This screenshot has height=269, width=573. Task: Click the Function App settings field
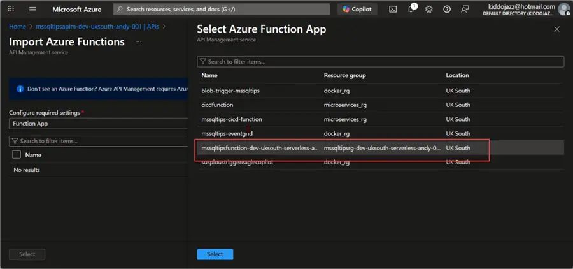coord(99,124)
